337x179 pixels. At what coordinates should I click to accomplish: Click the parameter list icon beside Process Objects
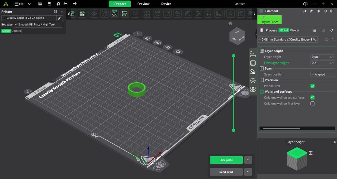tap(315, 31)
